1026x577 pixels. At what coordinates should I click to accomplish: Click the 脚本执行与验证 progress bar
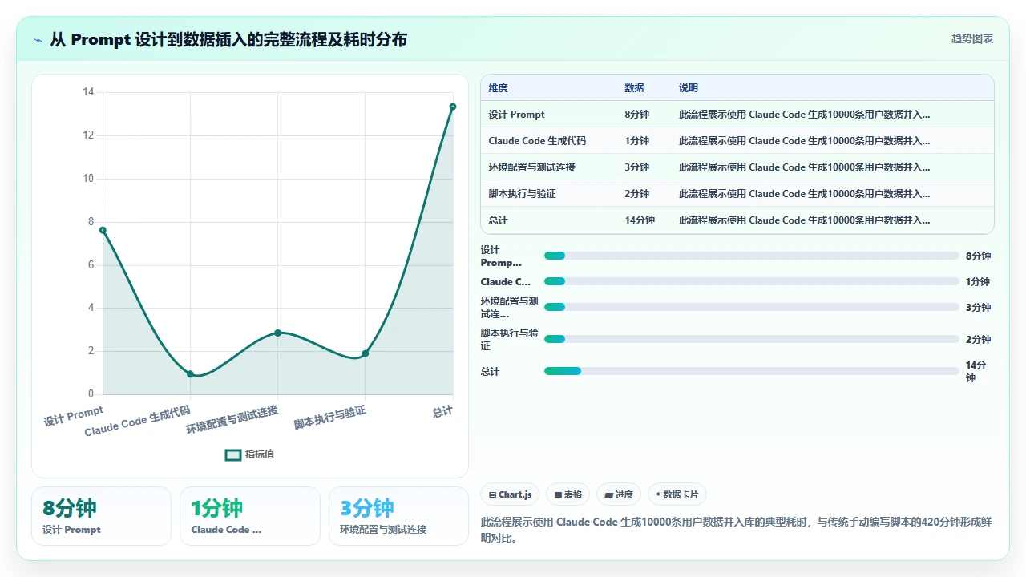(751, 339)
